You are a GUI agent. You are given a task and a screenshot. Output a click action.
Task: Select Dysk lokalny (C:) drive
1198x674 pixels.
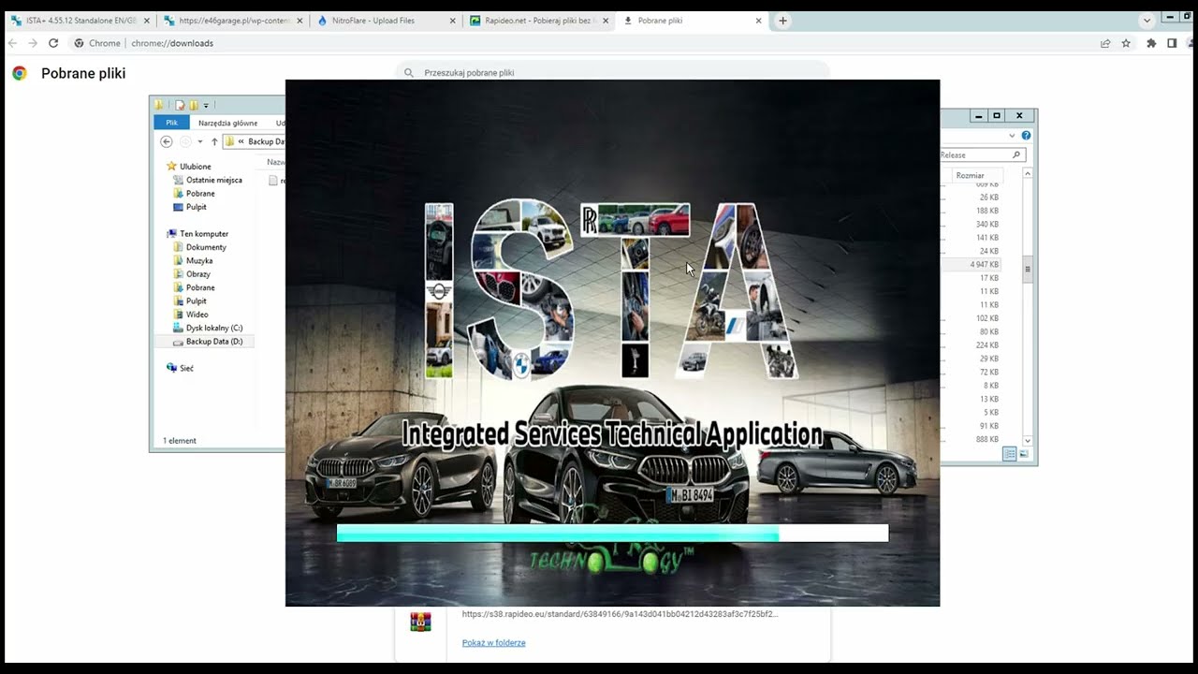point(213,328)
